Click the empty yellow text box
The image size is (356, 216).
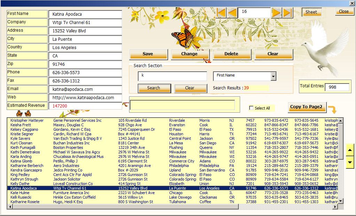click(x=182, y=105)
